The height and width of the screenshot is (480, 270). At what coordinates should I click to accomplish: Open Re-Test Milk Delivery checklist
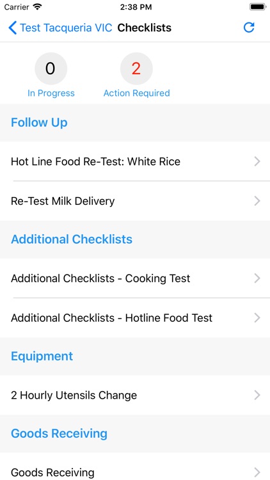[x=135, y=201]
